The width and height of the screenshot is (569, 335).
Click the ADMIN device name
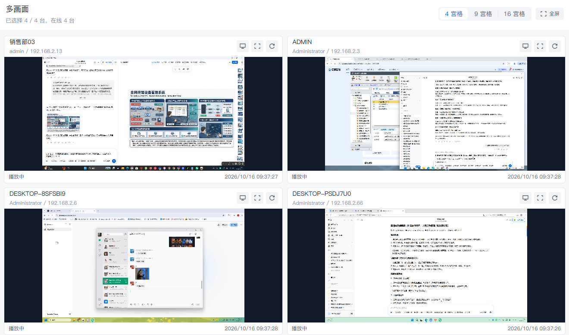(x=302, y=42)
